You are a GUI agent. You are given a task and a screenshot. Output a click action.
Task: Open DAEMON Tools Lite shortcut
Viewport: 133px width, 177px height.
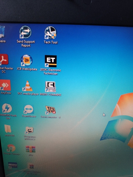(7, 108)
